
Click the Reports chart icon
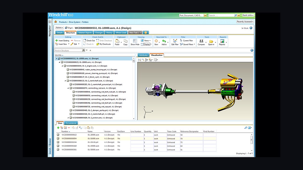click(222, 41)
